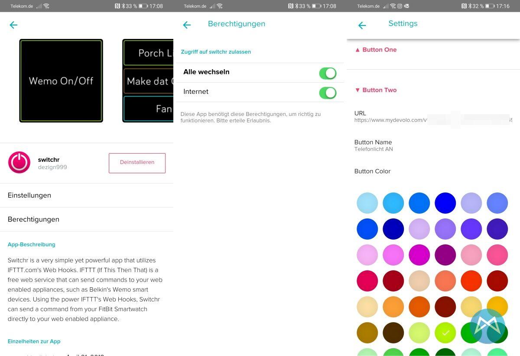Tap the 'Switchr is a very simple' description paragraph
Image resolution: width=520 pixels, height=356 pixels.
click(x=85, y=290)
